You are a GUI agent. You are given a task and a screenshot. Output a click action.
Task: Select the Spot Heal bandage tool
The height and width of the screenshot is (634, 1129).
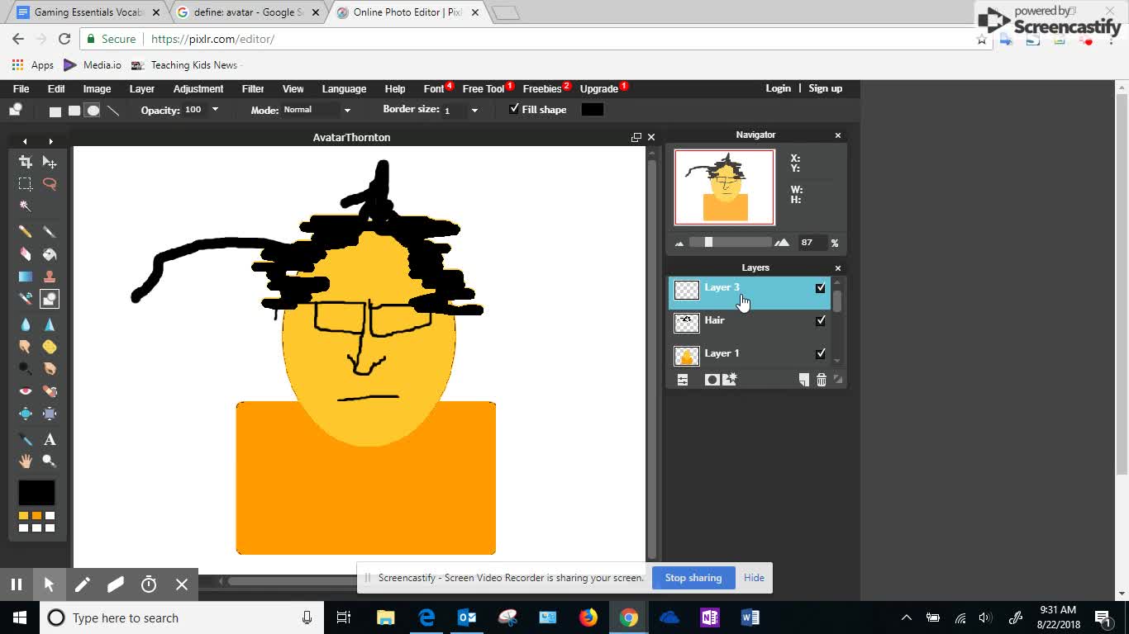50,390
